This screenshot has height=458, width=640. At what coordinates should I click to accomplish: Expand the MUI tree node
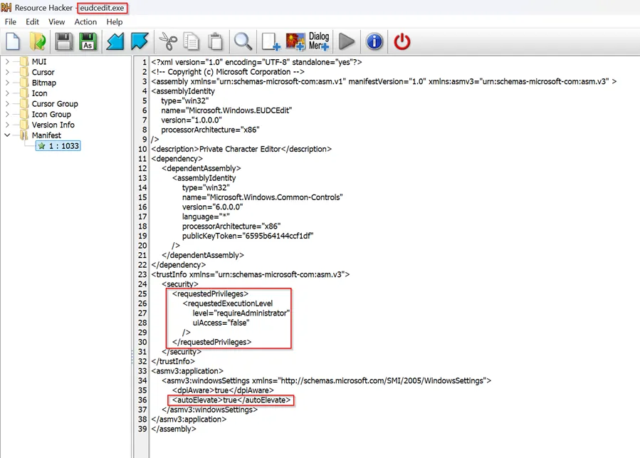8,62
